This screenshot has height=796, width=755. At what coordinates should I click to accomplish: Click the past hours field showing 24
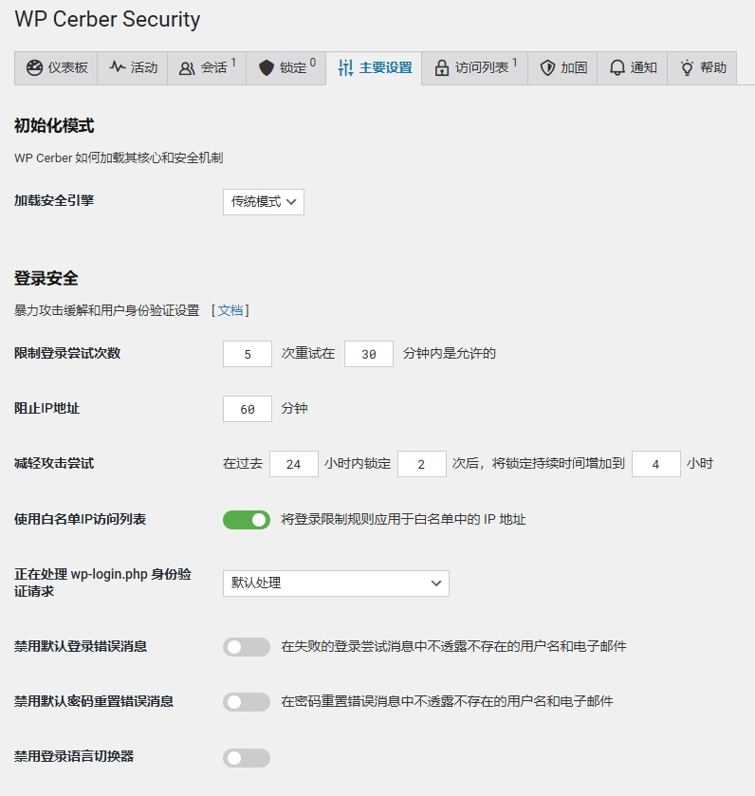[x=294, y=464]
